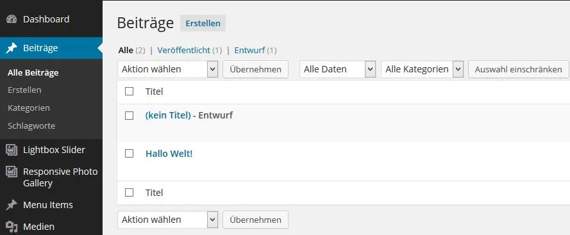Open the top Aktion wählen dropdown
Screen dimensions: 570x235
(x=167, y=69)
